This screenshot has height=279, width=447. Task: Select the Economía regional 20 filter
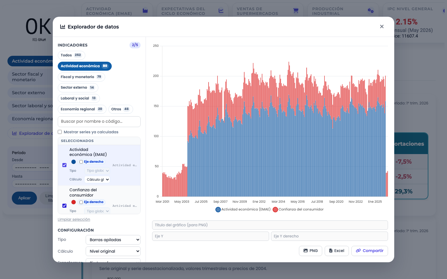(82, 109)
